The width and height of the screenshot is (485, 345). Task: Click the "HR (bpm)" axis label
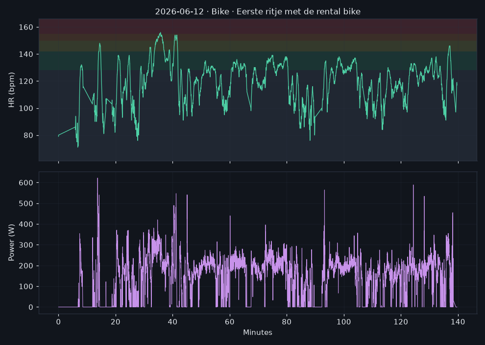click(x=11, y=90)
